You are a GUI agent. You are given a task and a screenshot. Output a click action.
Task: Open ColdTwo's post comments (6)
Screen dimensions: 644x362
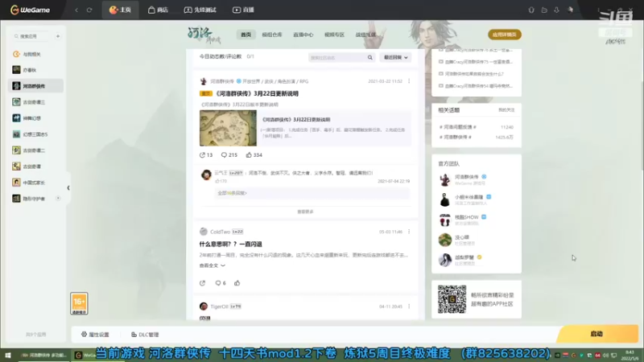[x=221, y=283]
